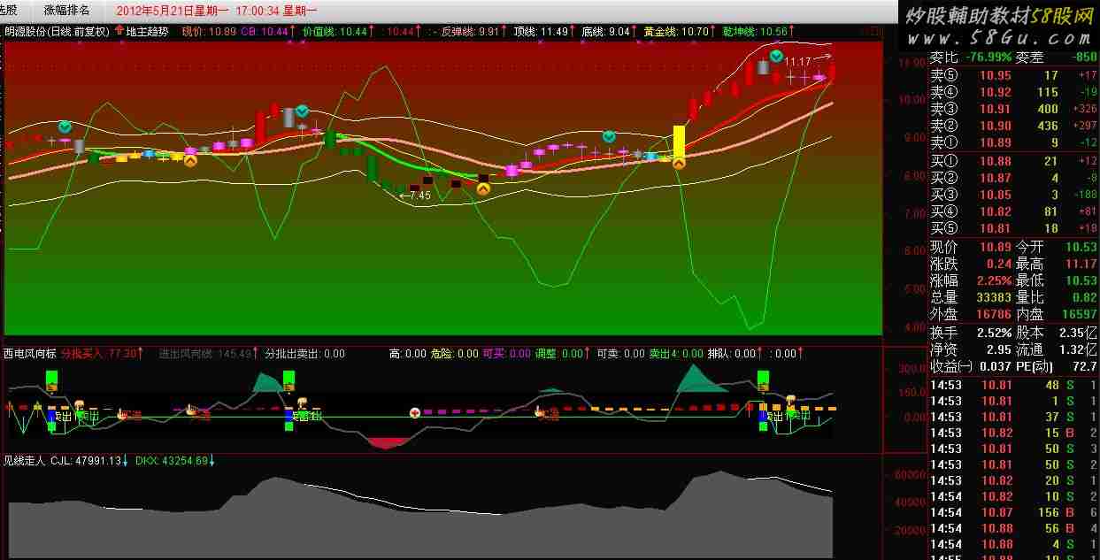Select the 买① 10.88 bid row
Screen dimensions: 1100x560
coord(1014,161)
